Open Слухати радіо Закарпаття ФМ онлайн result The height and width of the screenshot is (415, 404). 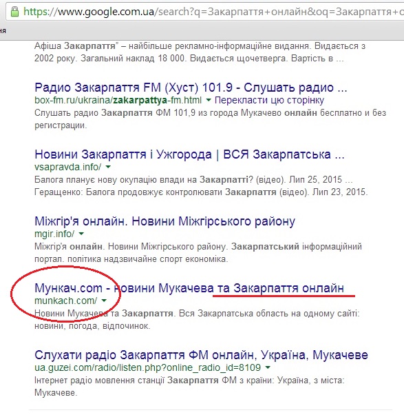[201, 355]
